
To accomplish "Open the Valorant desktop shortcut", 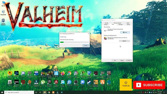I will [x=96, y=74].
